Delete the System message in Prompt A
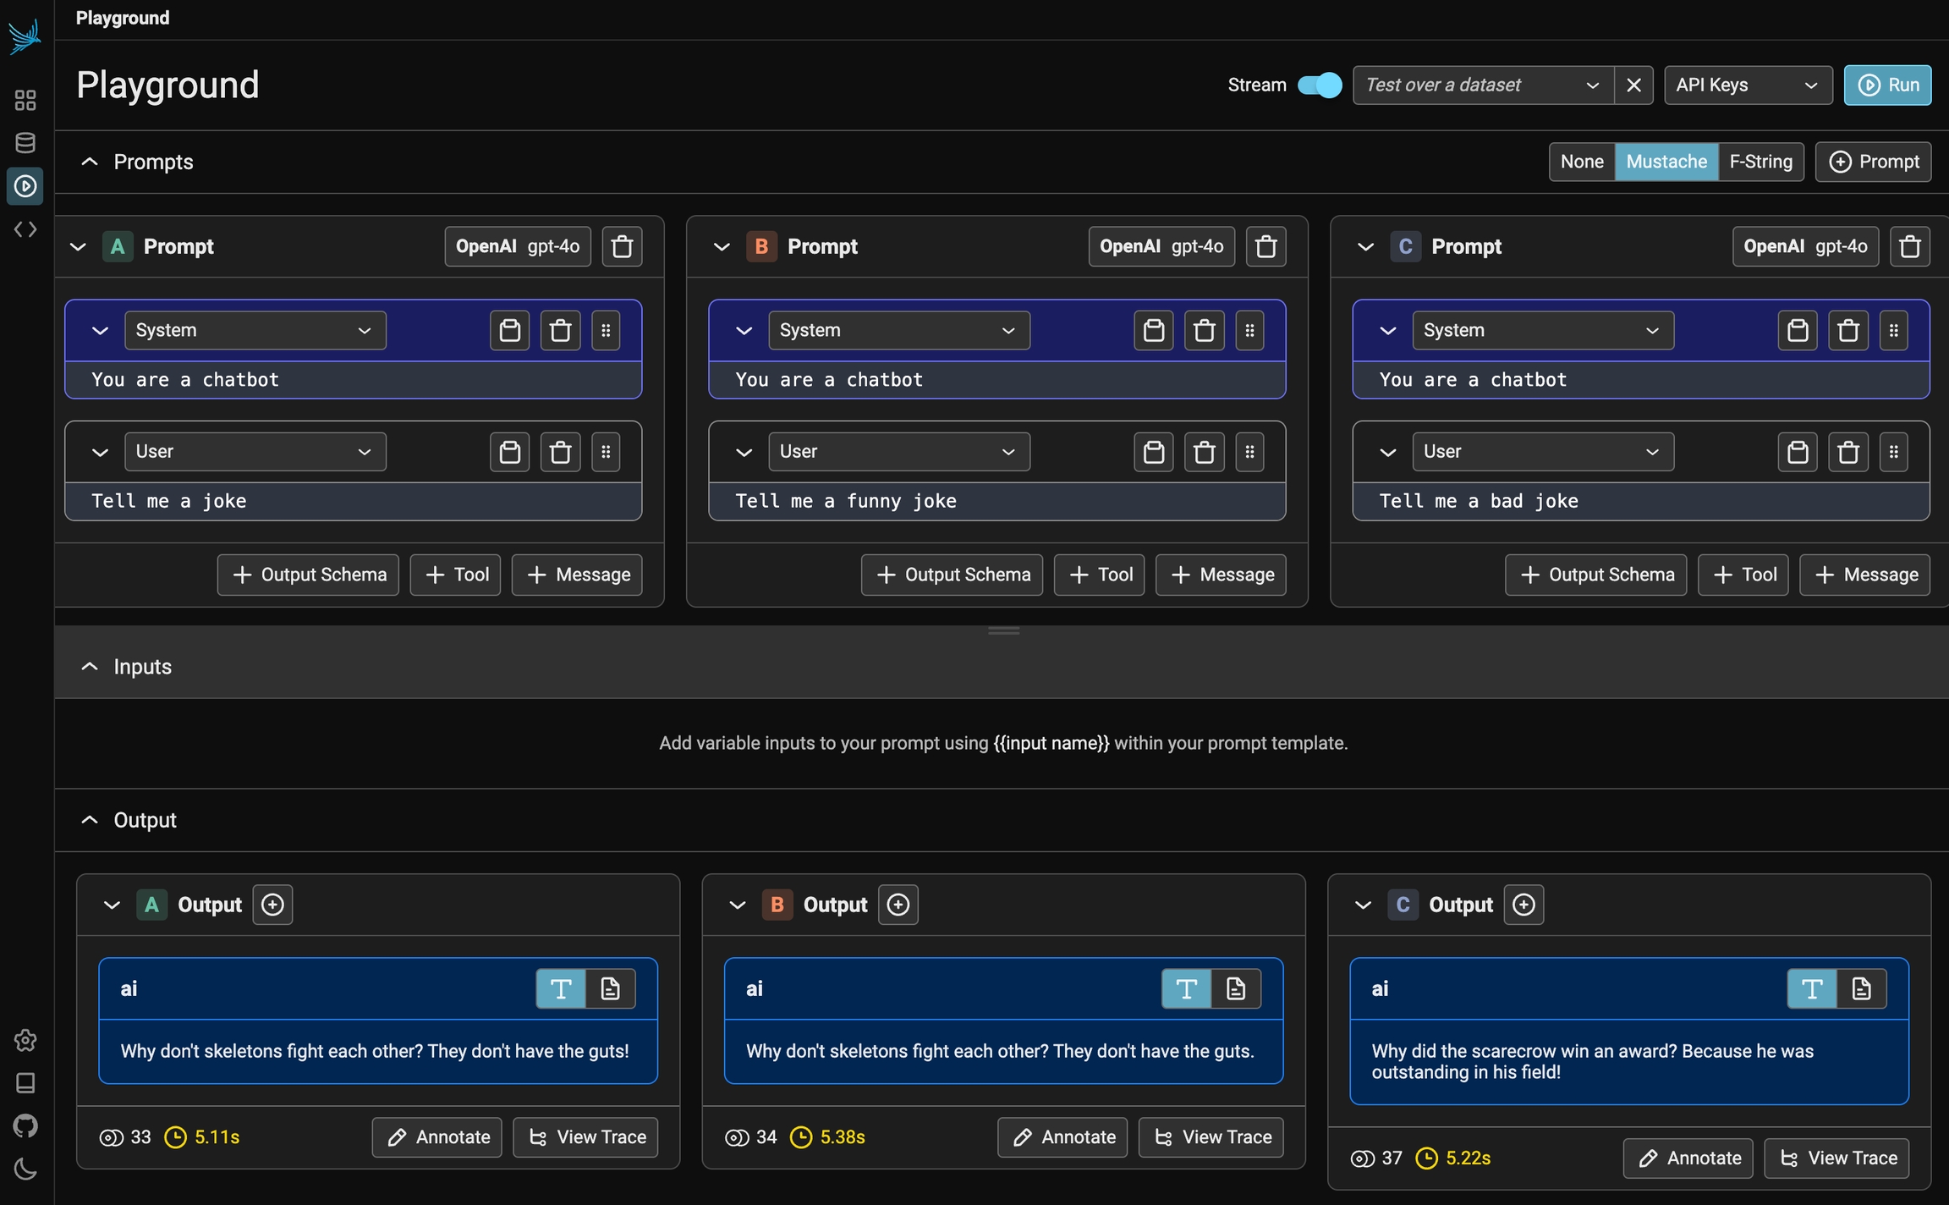This screenshot has width=1949, height=1205. click(560, 330)
